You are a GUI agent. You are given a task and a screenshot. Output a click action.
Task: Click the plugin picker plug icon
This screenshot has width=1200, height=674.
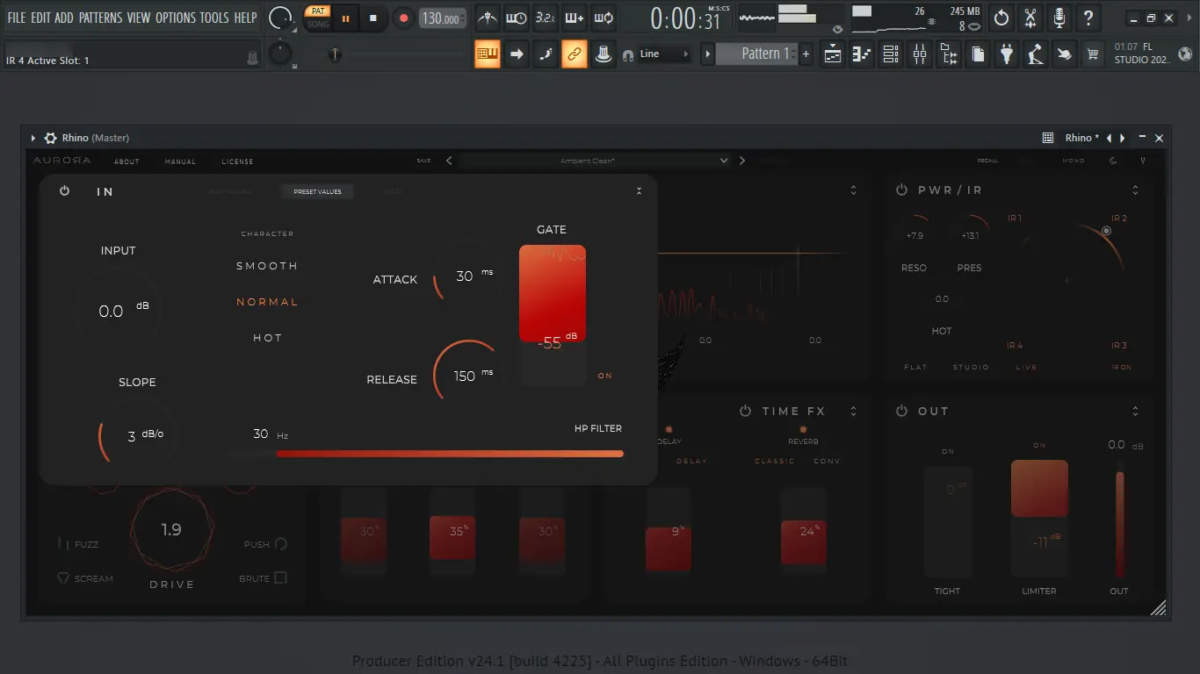1007,54
